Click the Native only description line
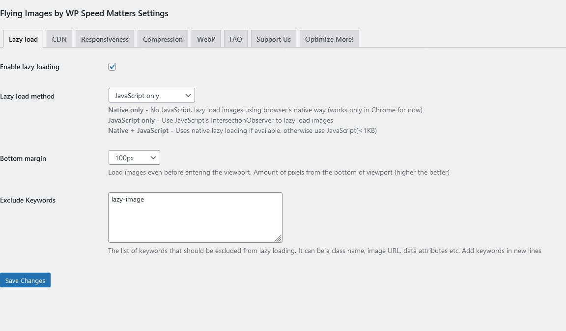This screenshot has height=331, width=566. click(265, 110)
